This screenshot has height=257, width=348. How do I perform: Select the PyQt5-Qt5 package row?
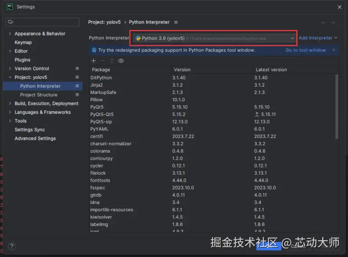213,114
